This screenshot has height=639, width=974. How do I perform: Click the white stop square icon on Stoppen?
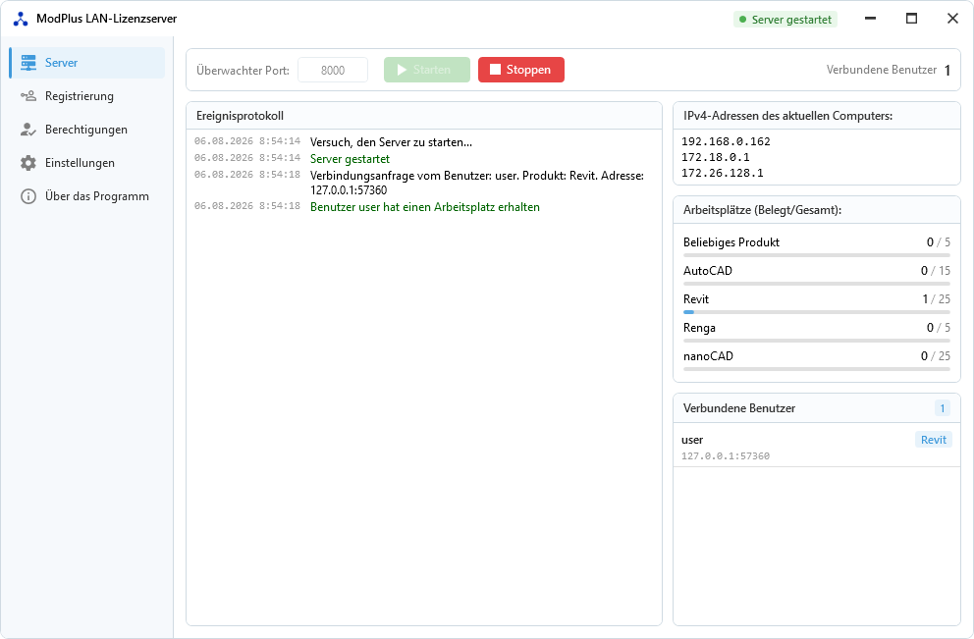click(x=495, y=69)
